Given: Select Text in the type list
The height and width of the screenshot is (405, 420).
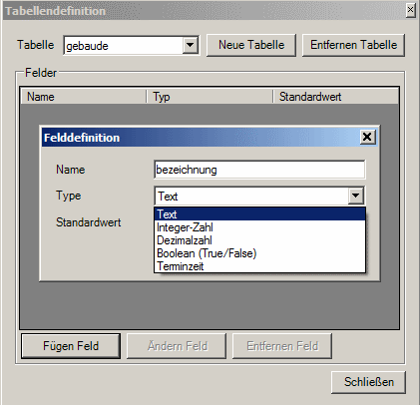Looking at the screenshot, I should pyautogui.click(x=259, y=214).
